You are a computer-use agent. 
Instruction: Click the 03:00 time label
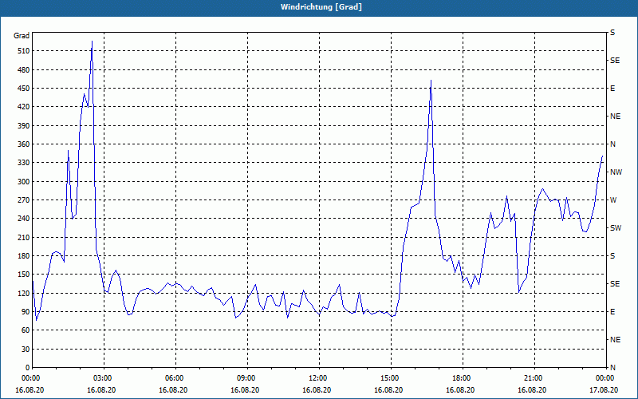(104, 378)
